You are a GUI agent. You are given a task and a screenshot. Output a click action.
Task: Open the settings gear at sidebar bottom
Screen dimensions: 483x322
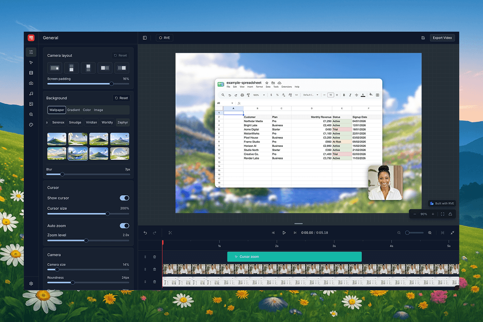tap(31, 283)
